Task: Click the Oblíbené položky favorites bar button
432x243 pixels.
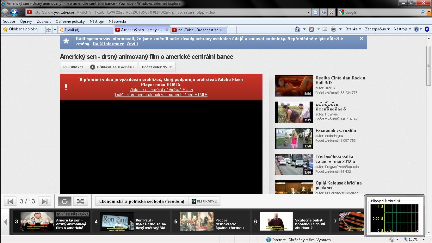Action: (x=21, y=29)
